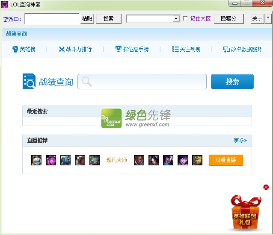273x235 pixels.
Task: Open the server region dropdown arrow
Action: [176, 19]
